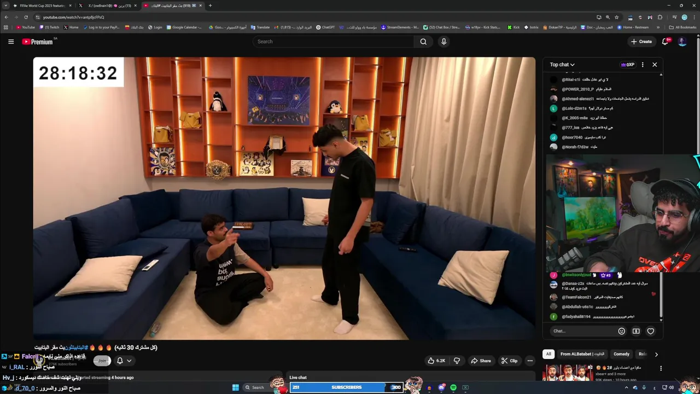700x394 pixels.
Task: Open the account avatar menu
Action: click(682, 42)
